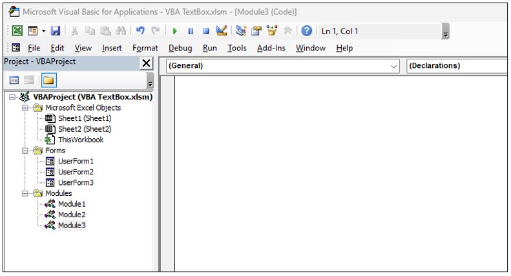Viewport: 511px width, 276px height.
Task: Click the UserForm icon beside File menu
Action: click(16, 48)
